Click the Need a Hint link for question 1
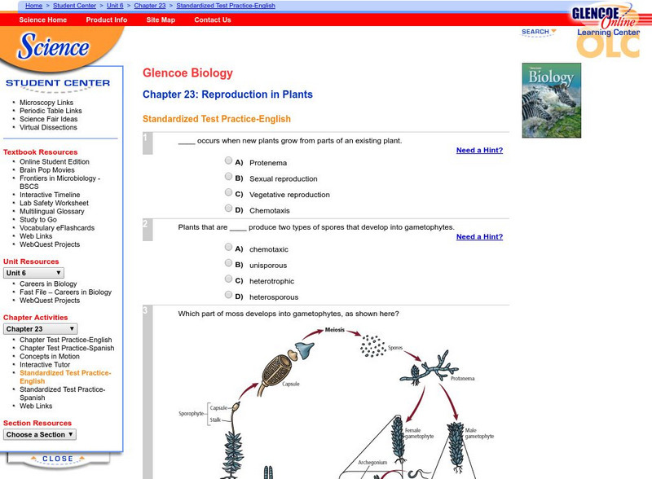652x479 pixels. (481, 150)
